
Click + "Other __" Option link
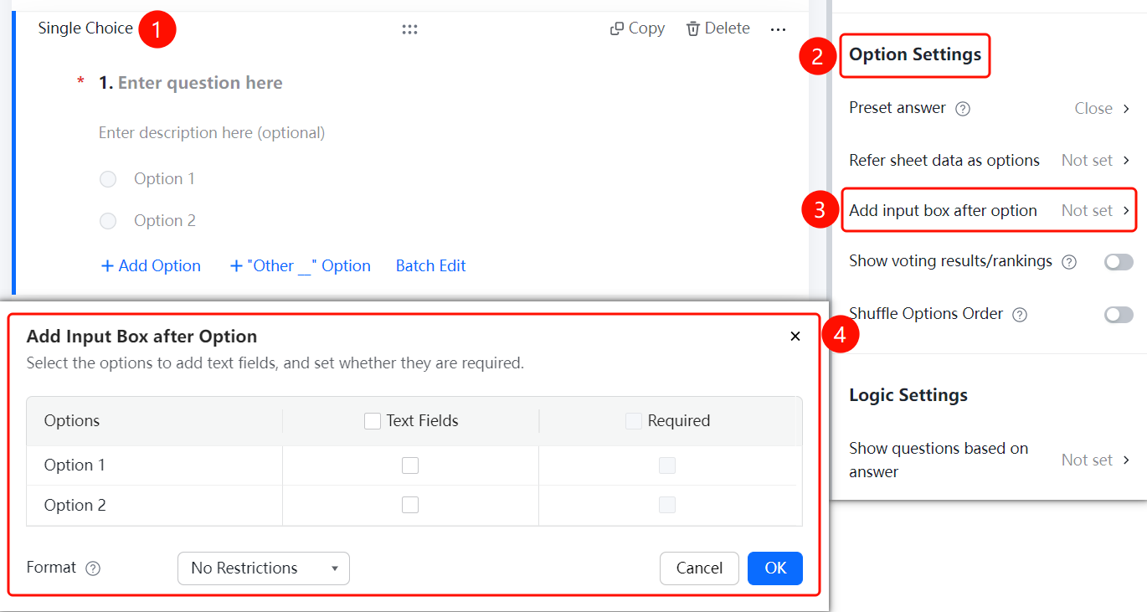tap(301, 265)
